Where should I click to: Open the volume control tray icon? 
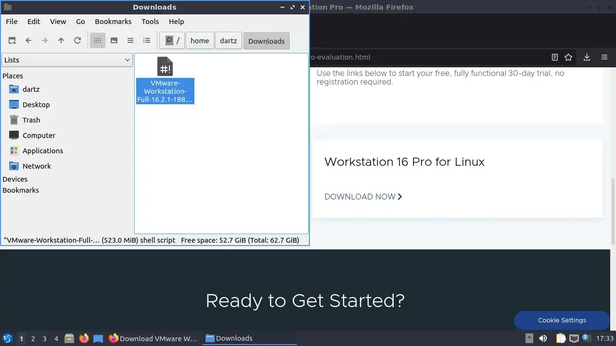coord(543,338)
